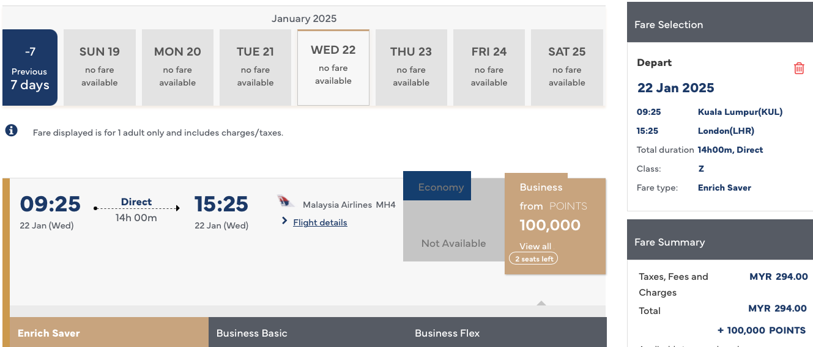Click the 2 seats left badge
This screenshot has height=347, width=813.
tap(533, 259)
